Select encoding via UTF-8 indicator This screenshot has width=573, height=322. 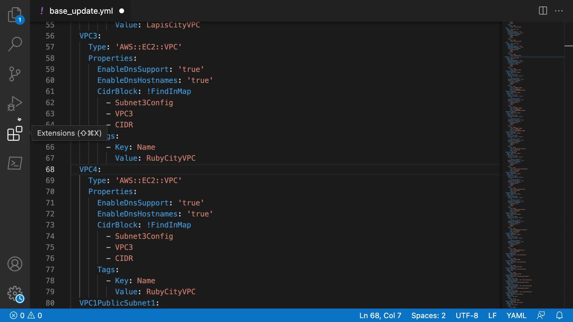click(x=467, y=315)
